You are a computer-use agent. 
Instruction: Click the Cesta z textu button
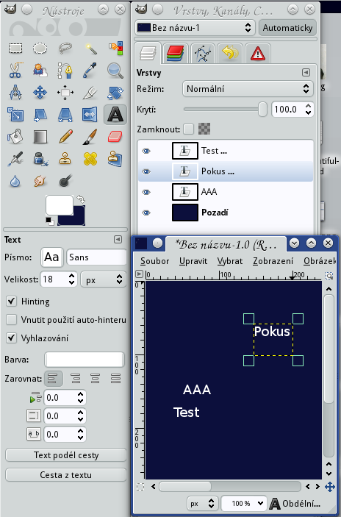pyautogui.click(x=66, y=475)
